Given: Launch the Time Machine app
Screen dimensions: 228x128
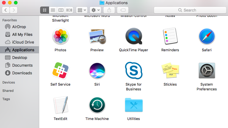Looking at the screenshot, I should click(97, 105).
